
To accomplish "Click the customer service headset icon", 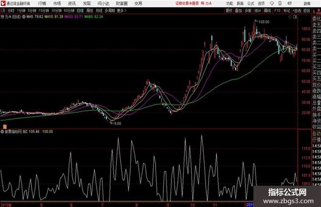I will pos(272,3).
